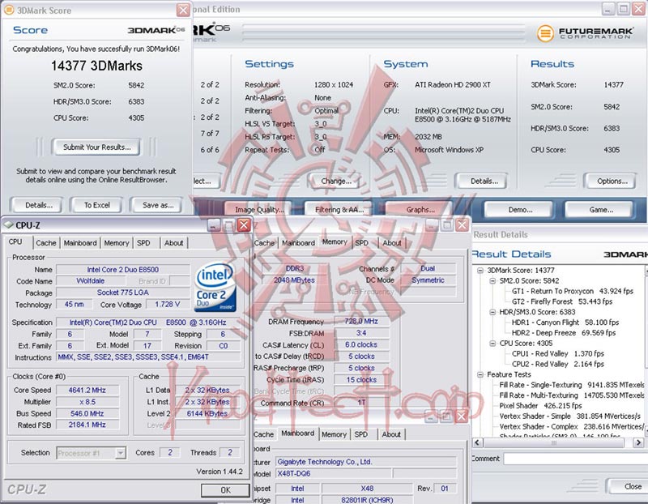Click Change... under Settings
Viewport: 648px width, 504px height.
click(336, 181)
